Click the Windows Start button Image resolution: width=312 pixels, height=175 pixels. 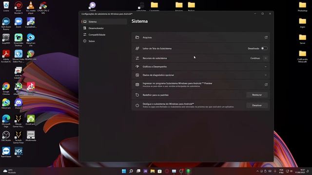click(124, 171)
